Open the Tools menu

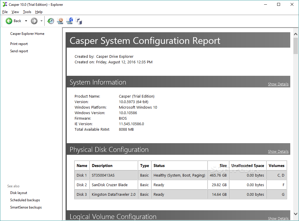coord(27,12)
